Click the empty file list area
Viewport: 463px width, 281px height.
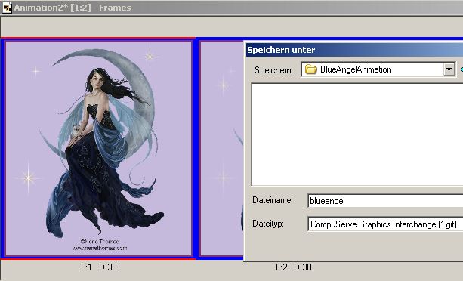357,134
